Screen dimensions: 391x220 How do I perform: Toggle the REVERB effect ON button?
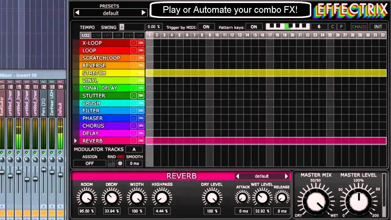pyautogui.click(x=141, y=141)
